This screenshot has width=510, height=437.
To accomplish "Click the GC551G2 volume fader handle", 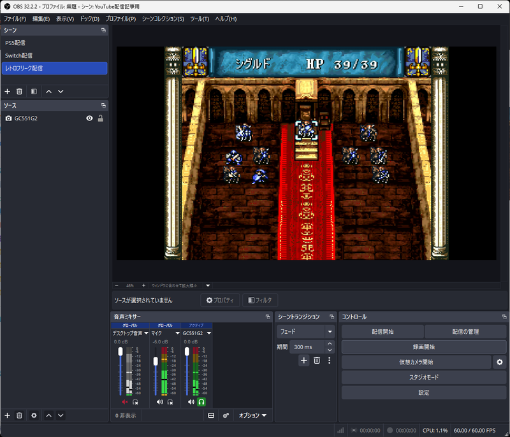I will pos(187,352).
